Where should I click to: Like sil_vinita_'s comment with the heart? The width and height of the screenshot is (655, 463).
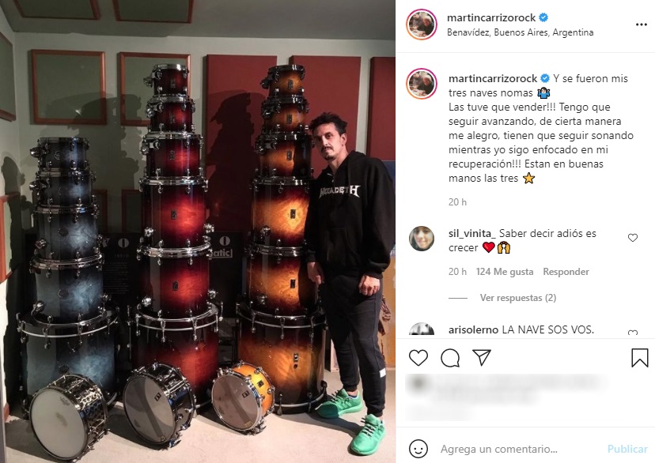tap(633, 238)
